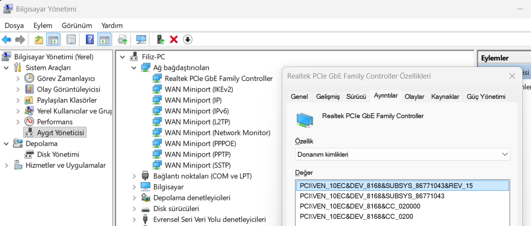Expand the Olay Görüntüleyicisi node

(x=18, y=90)
